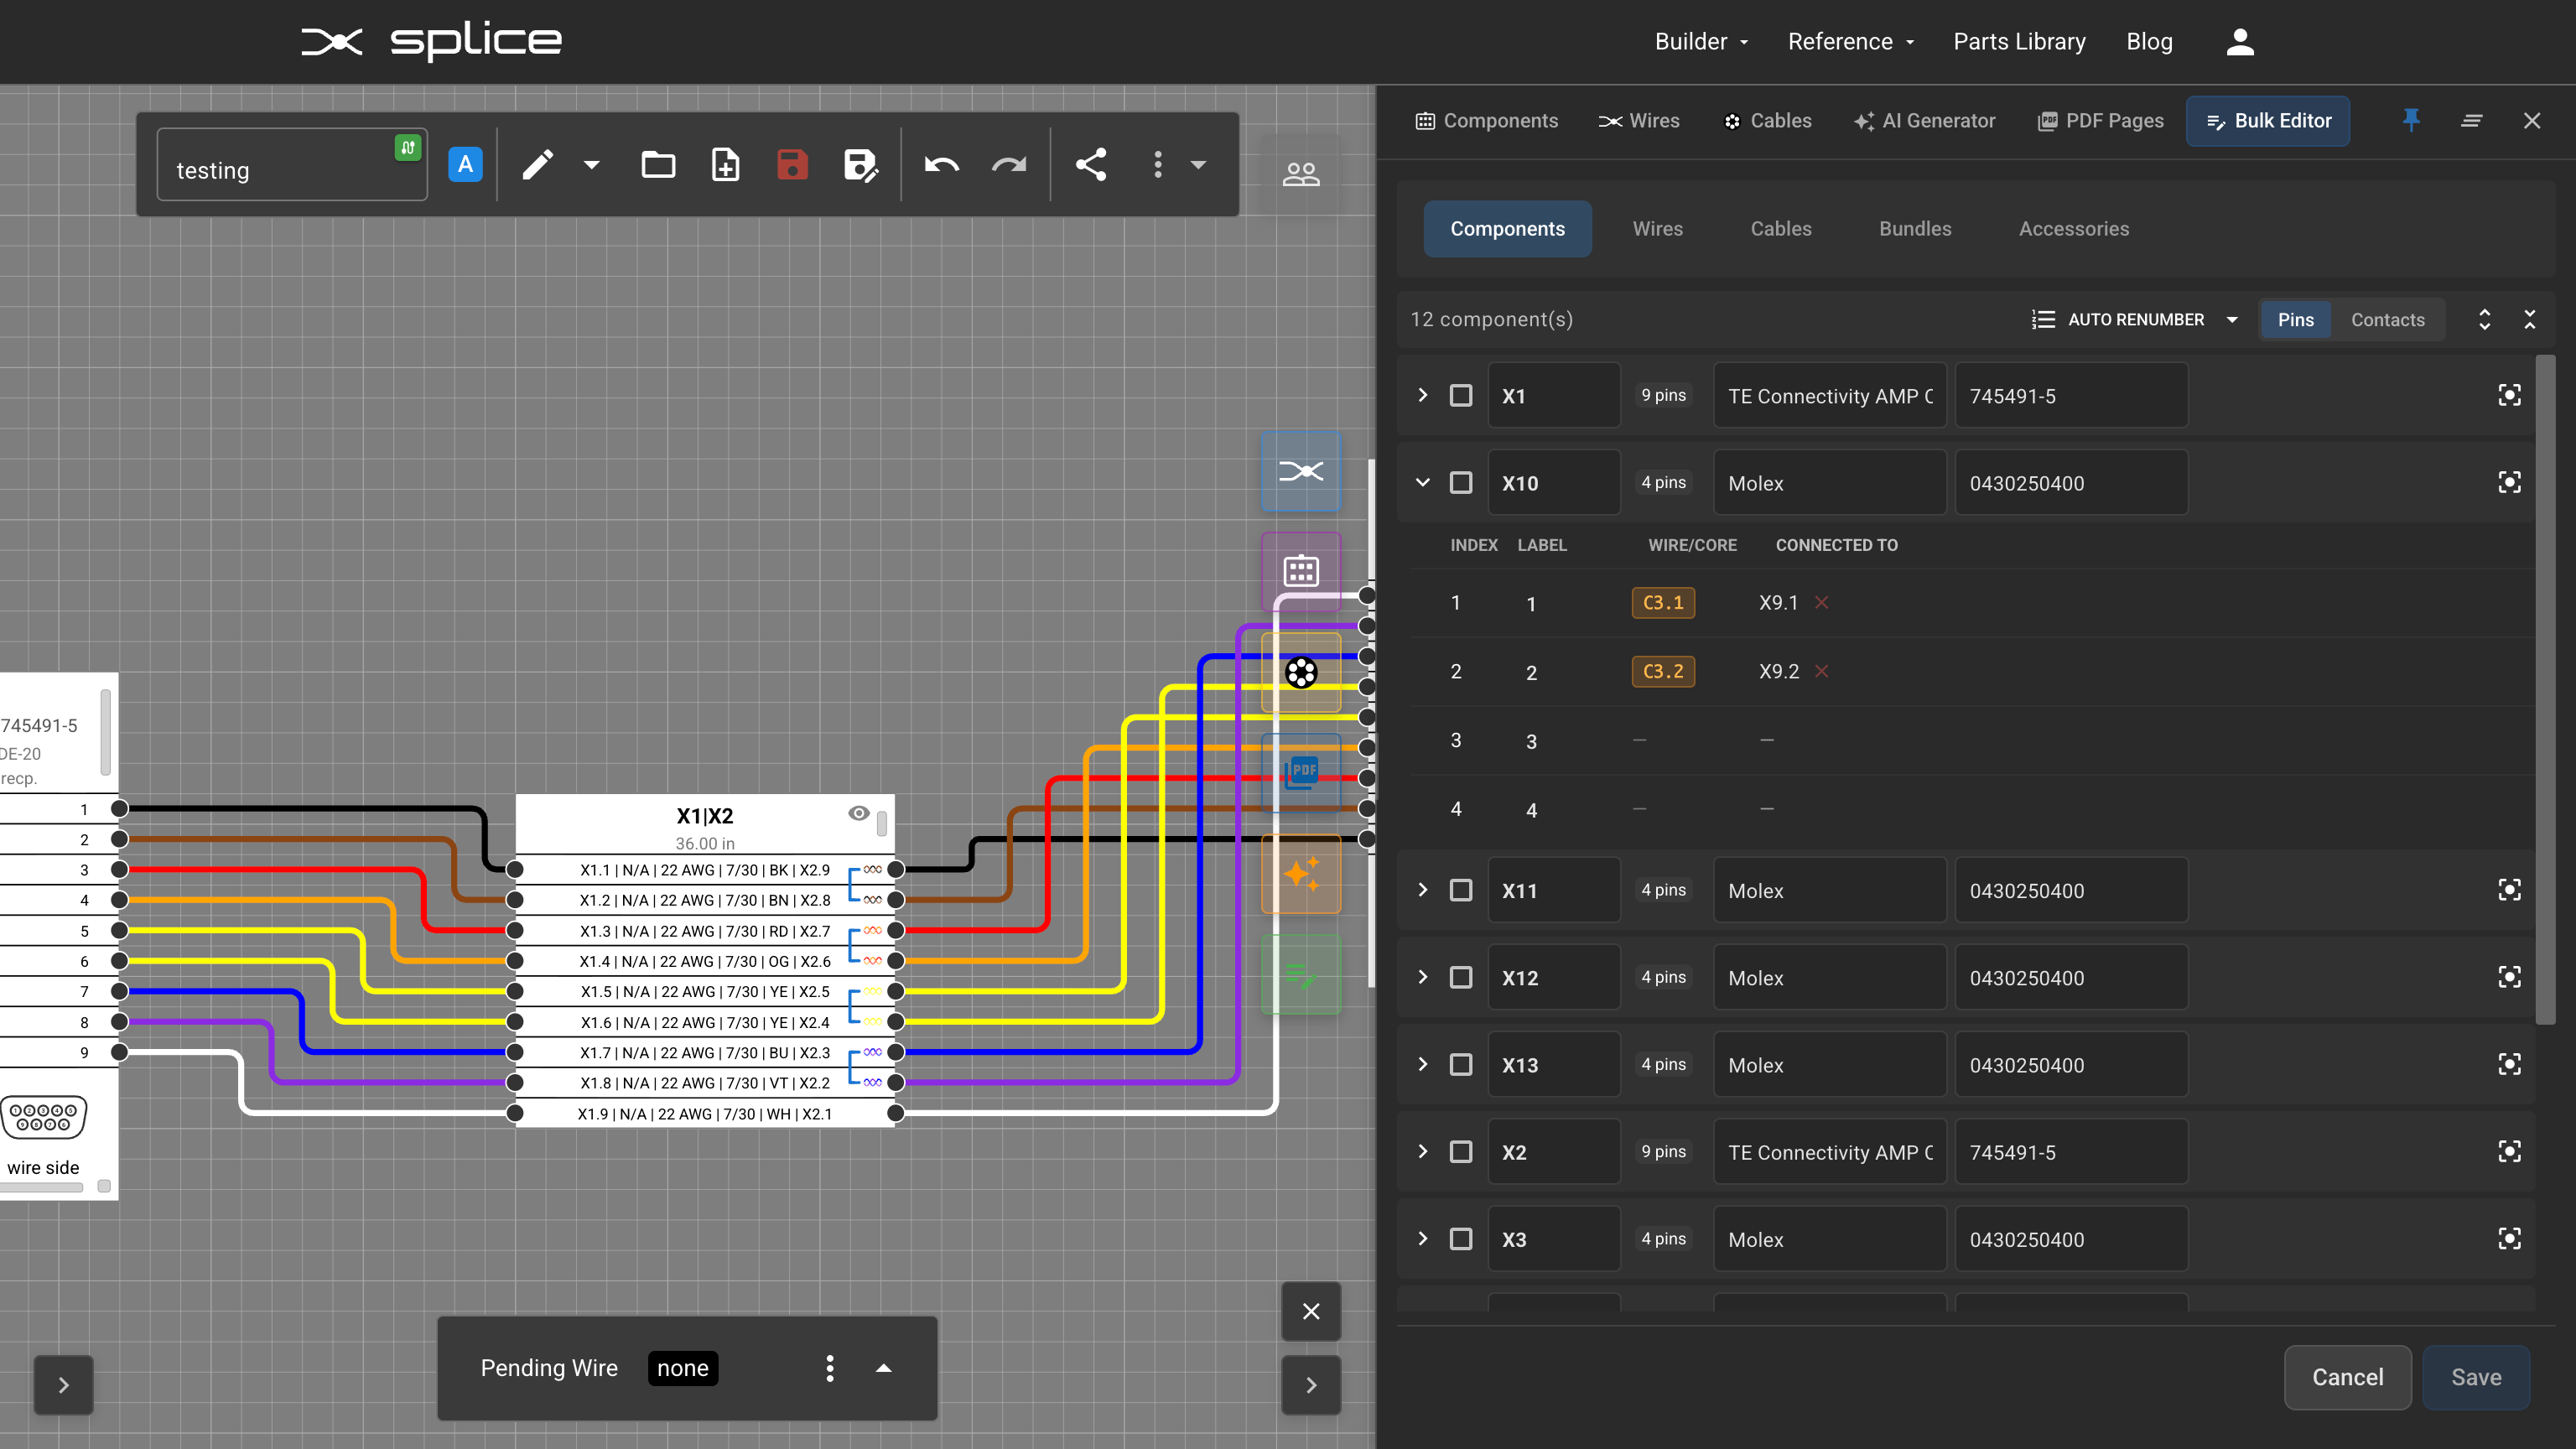Expand the X11 component row
The height and width of the screenshot is (1449, 2576).
(x=1422, y=890)
